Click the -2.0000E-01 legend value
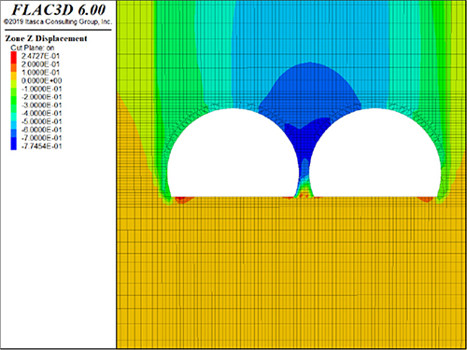This screenshot has width=467, height=350. 41,97
